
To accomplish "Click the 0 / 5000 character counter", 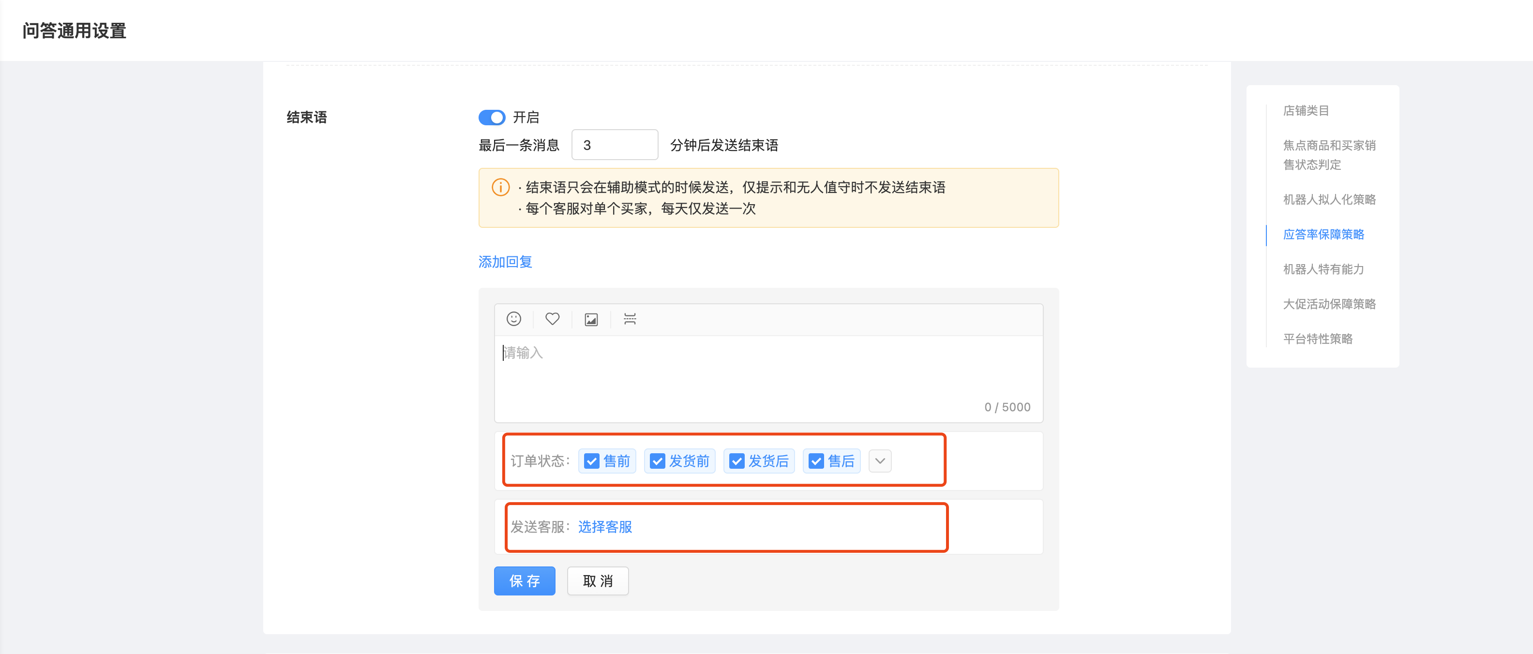I will (1007, 407).
